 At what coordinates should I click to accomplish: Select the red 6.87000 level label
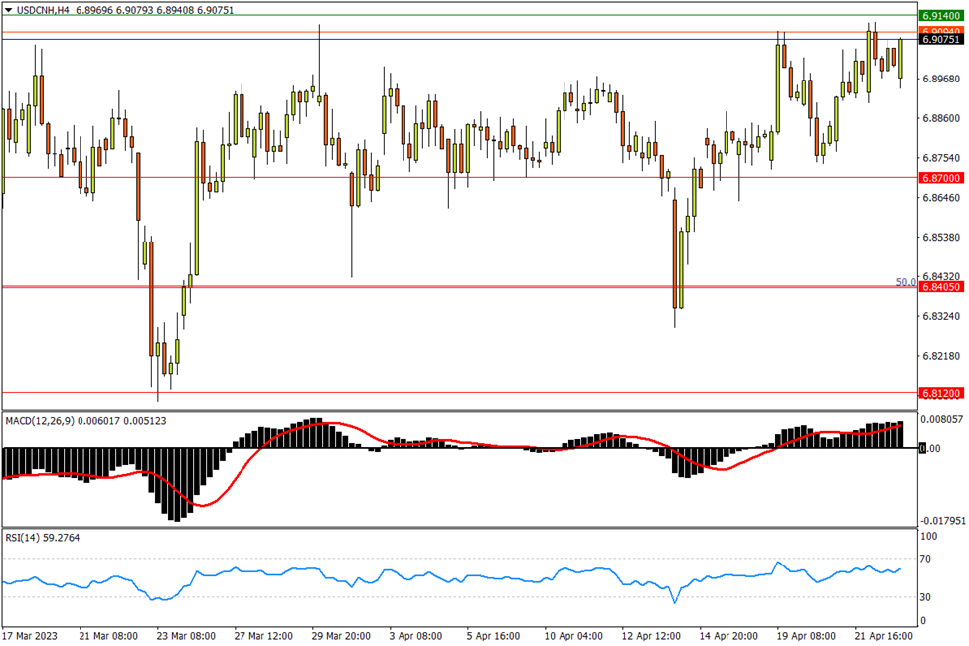[940, 178]
